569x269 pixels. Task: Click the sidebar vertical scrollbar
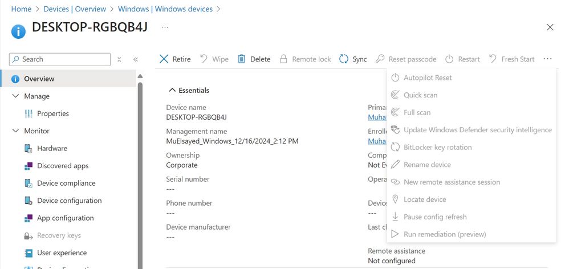click(140, 171)
